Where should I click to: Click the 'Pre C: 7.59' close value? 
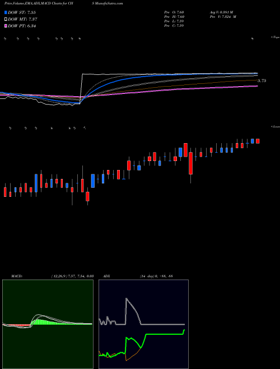pyautogui.click(x=174, y=25)
